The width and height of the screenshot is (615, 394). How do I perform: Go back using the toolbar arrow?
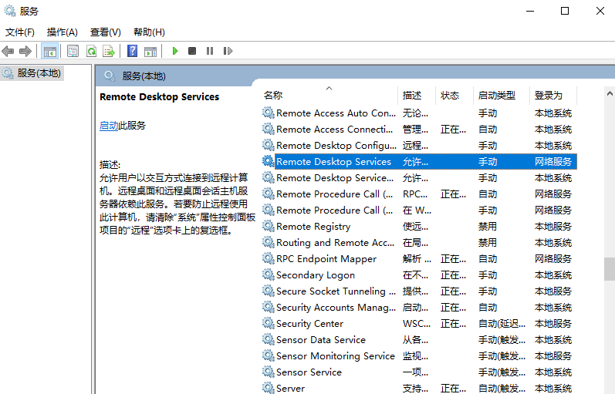tap(8, 51)
